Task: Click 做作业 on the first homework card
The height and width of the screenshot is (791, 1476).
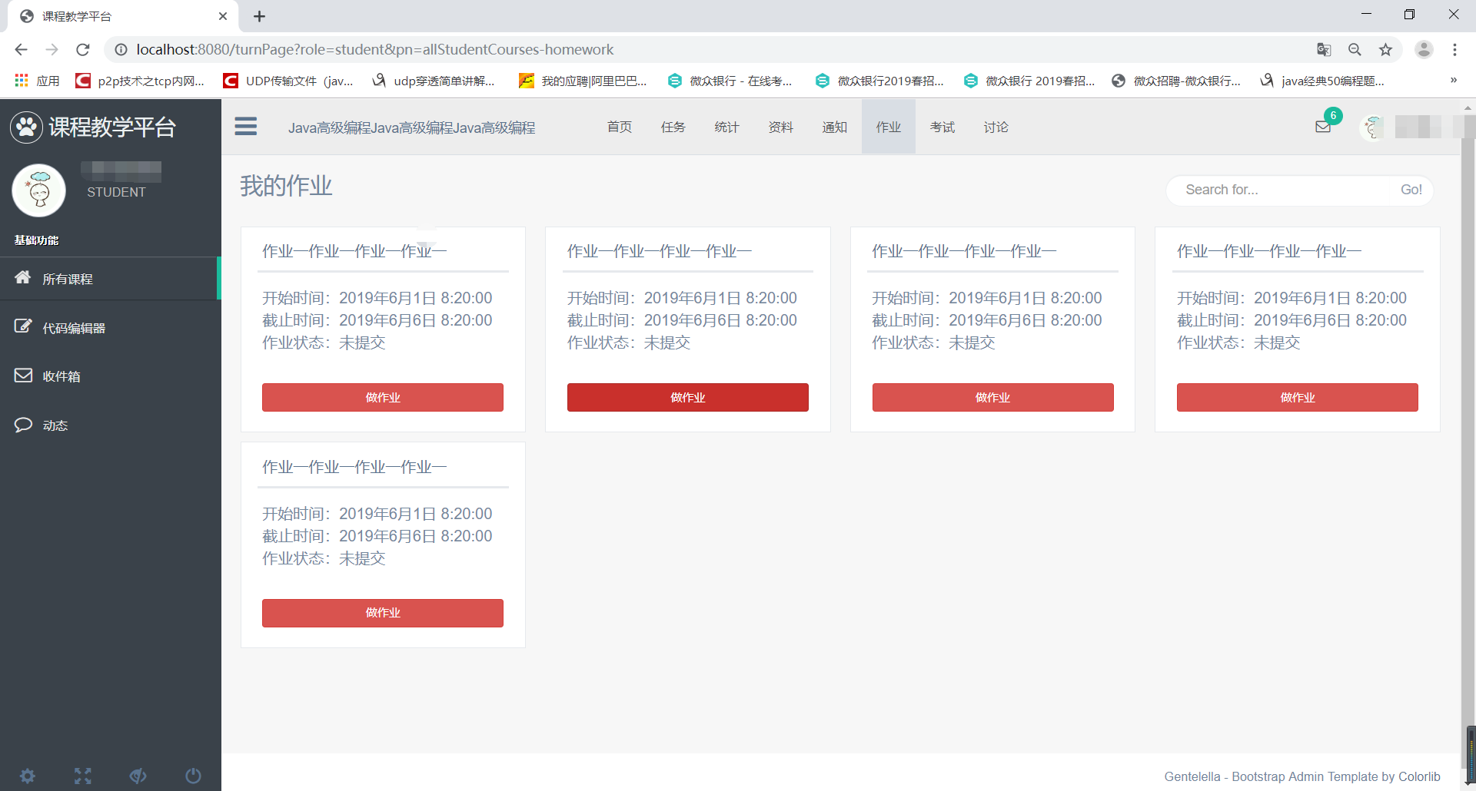Action: tap(383, 397)
